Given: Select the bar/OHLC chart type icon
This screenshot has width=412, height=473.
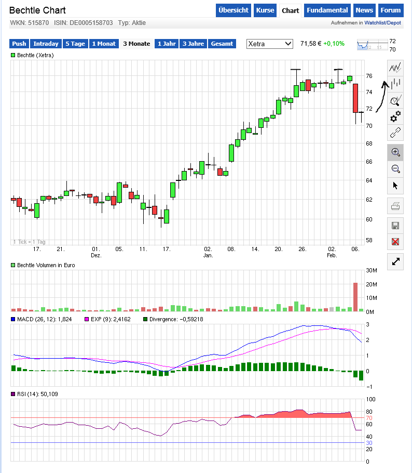Looking at the screenshot, I should click(x=395, y=84).
